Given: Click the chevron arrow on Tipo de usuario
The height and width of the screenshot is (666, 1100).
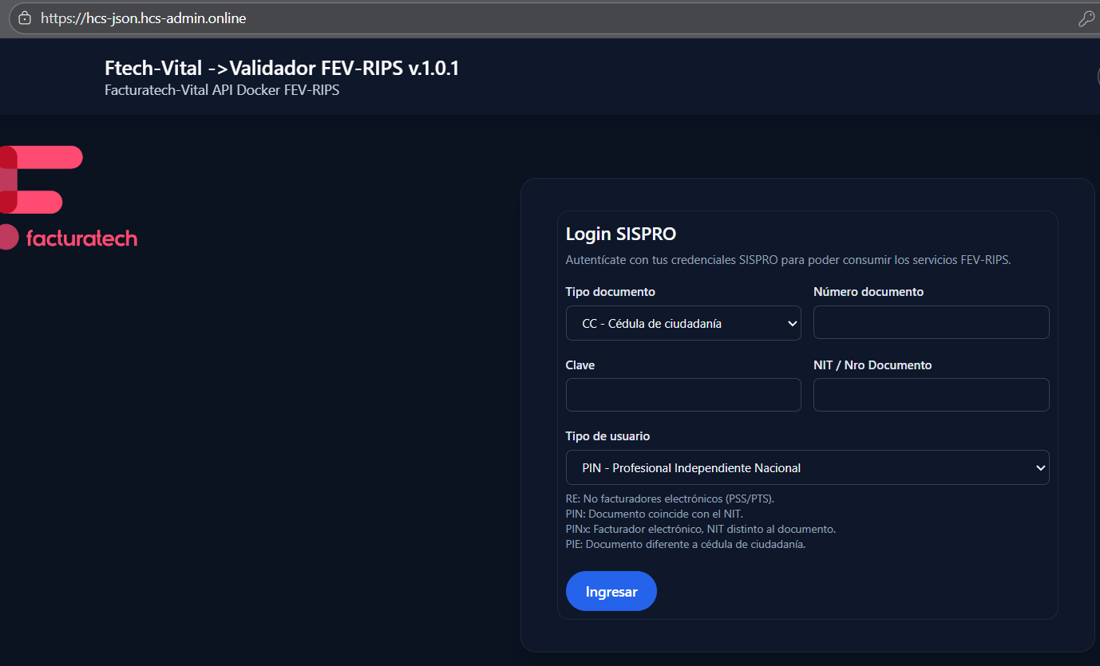Looking at the screenshot, I should point(1040,468).
